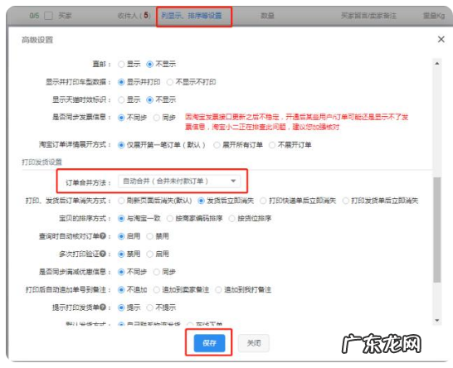The width and height of the screenshot is (453, 368).
Task: Click the 买家留言/卖家备注 column header
Action: (x=368, y=16)
